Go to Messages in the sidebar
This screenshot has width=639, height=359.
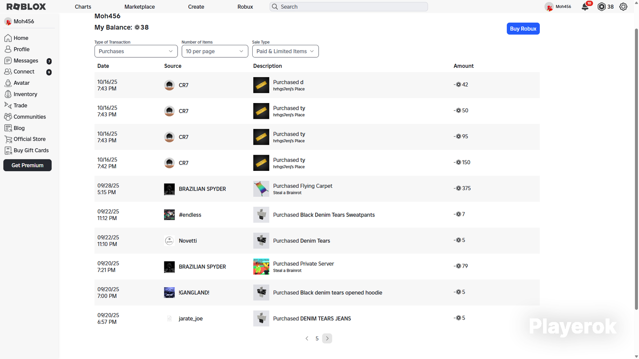26,61
